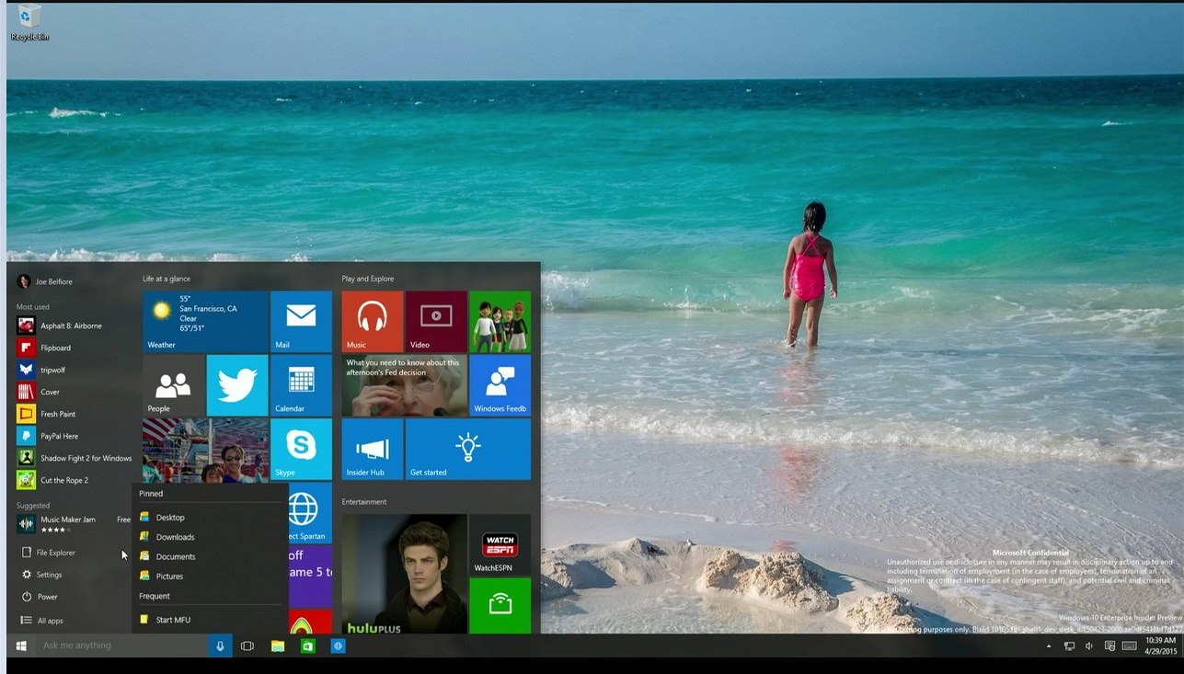The image size is (1184, 674).
Task: Open the Task View taskbar button
Action: pos(247,646)
